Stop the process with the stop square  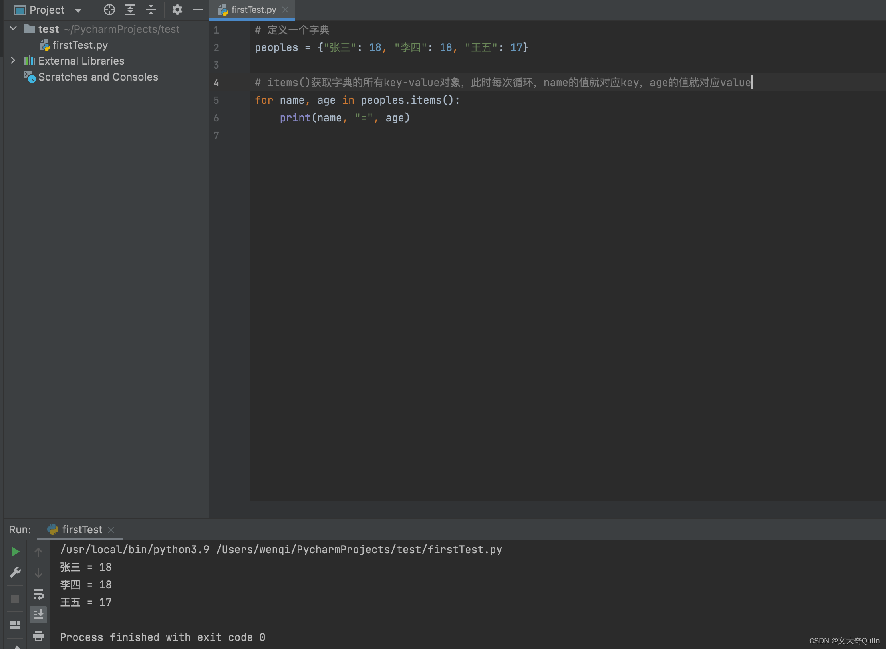coord(15,599)
